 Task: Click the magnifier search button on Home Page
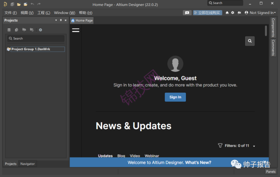tap(250, 41)
